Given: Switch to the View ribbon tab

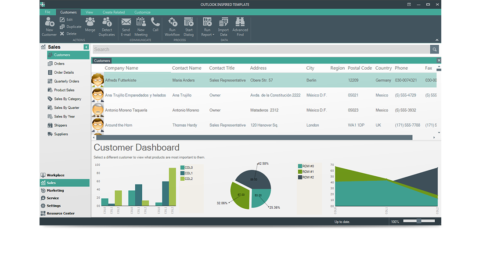Looking at the screenshot, I should tap(89, 12).
